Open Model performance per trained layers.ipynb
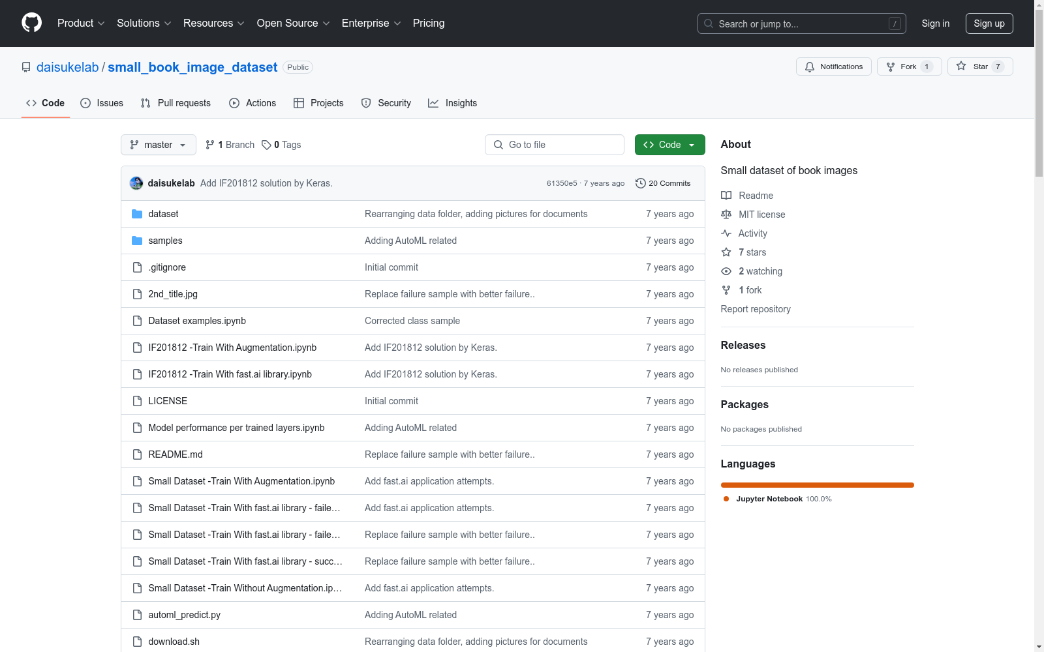1044x652 pixels. (x=236, y=428)
